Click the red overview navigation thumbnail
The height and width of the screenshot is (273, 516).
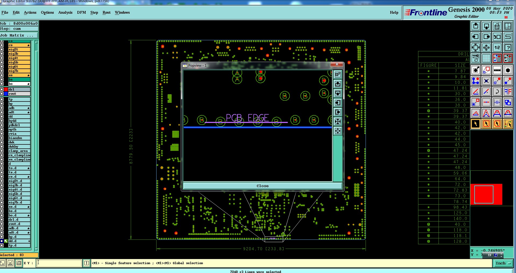pyautogui.click(x=486, y=194)
